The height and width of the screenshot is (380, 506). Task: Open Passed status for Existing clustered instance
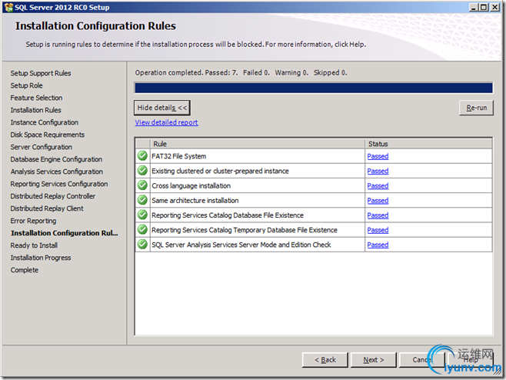point(378,171)
